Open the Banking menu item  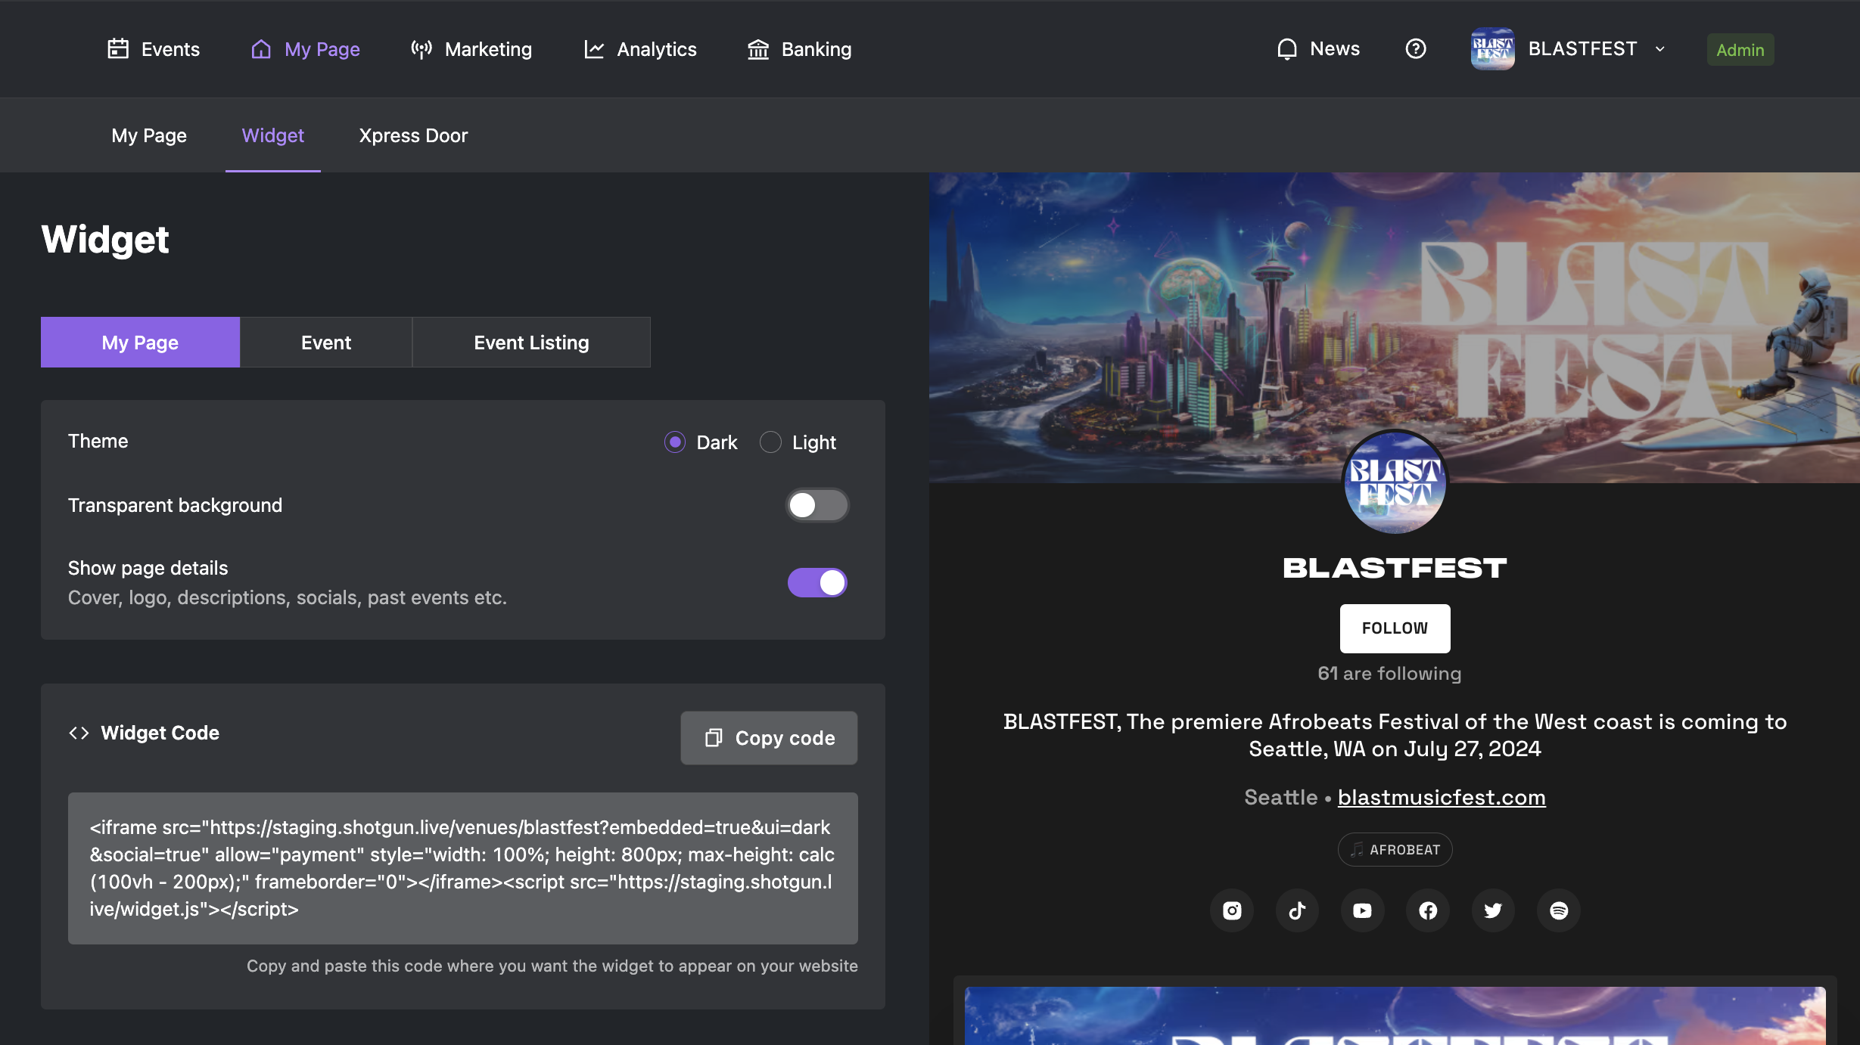coord(799,49)
